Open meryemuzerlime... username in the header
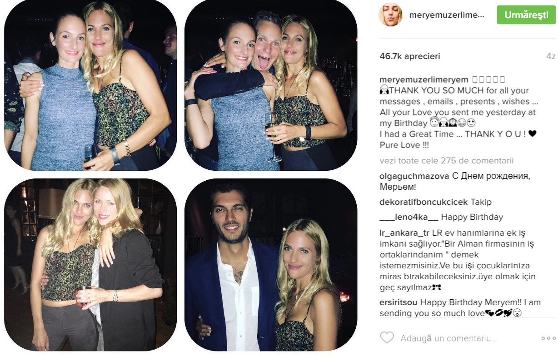The image size is (558, 356). pyautogui.click(x=447, y=15)
